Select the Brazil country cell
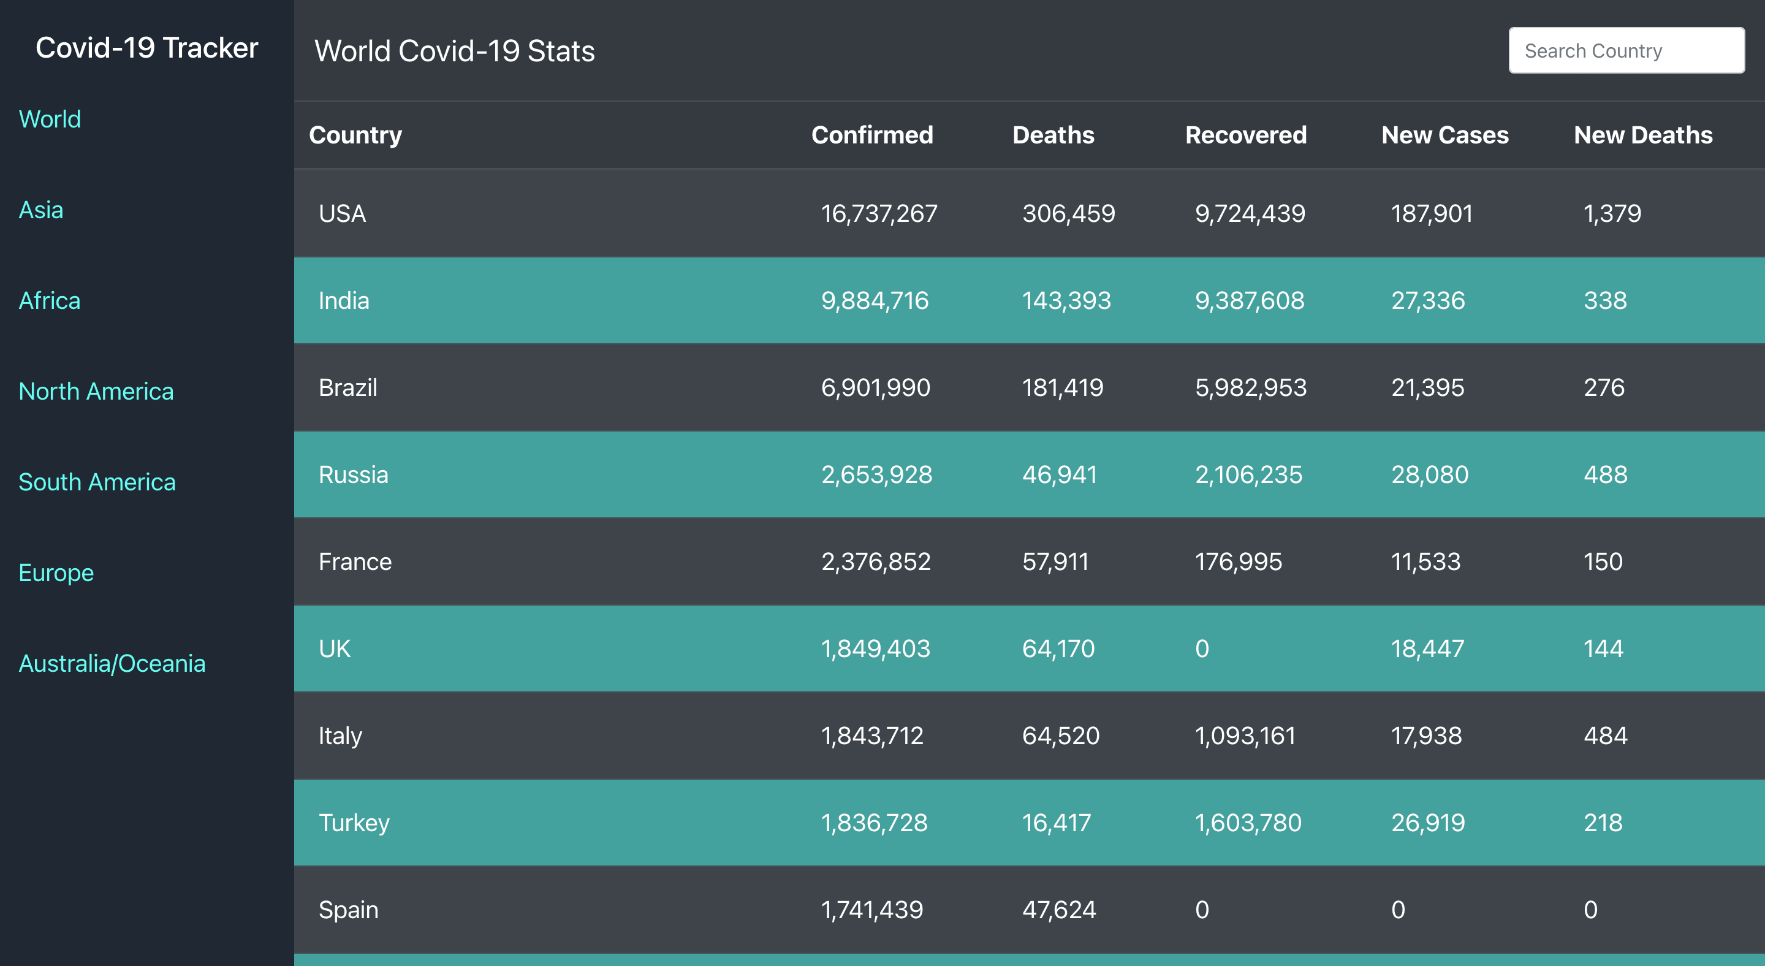 [x=348, y=388]
